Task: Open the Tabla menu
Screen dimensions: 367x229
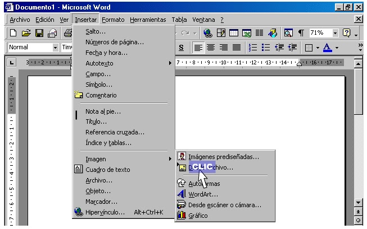Action: point(179,20)
